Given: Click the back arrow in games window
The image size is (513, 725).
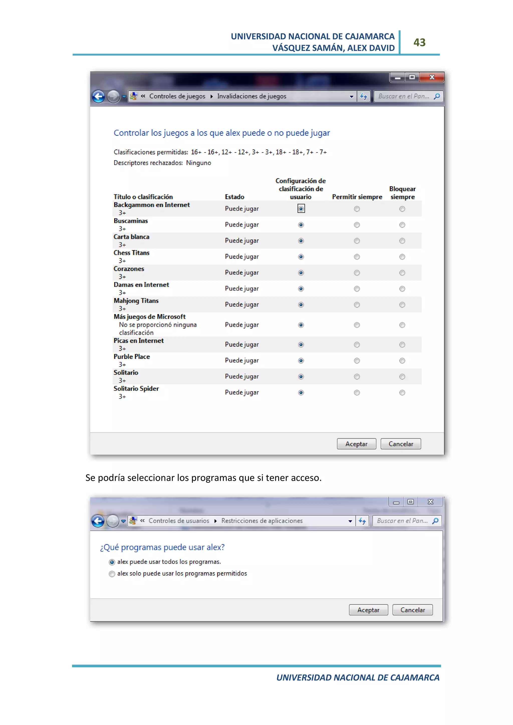Looking at the screenshot, I should point(98,96).
